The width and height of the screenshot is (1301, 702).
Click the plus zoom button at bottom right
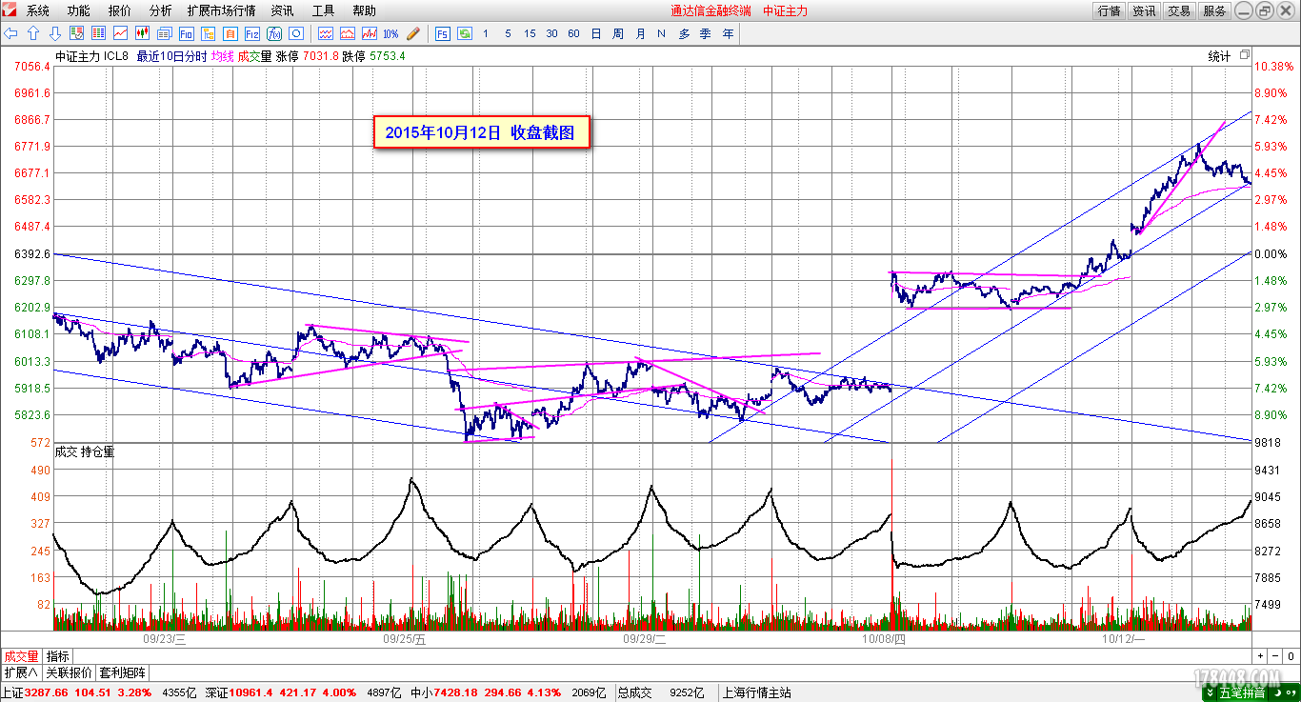(x=1261, y=656)
